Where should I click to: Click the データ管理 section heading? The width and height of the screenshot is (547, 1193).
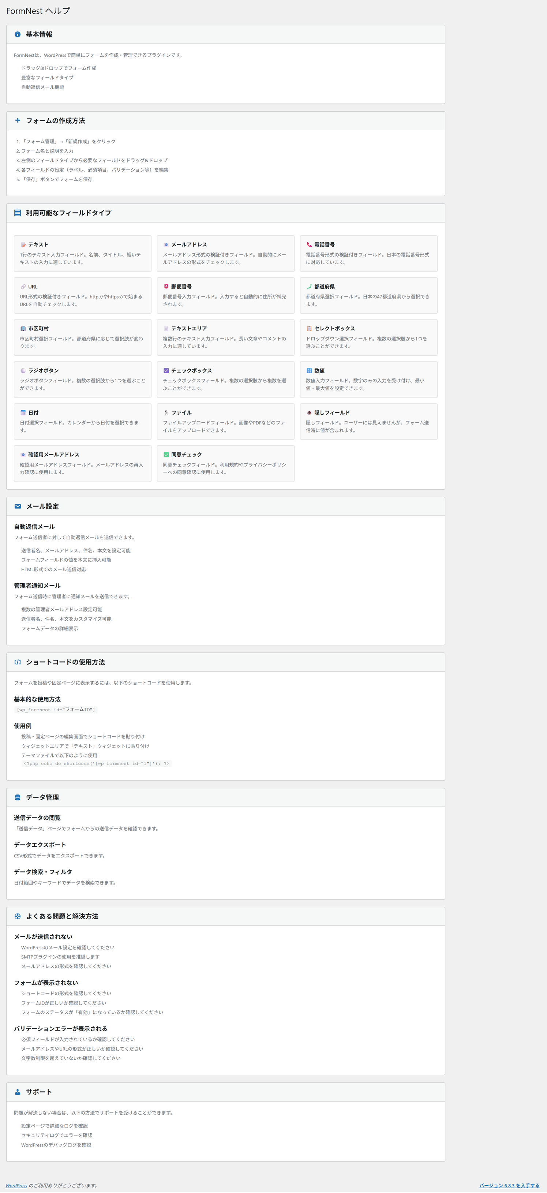pyautogui.click(x=42, y=797)
